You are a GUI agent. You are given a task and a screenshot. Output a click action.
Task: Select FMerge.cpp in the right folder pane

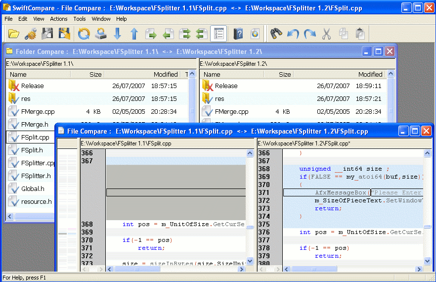pyautogui.click(x=294, y=112)
